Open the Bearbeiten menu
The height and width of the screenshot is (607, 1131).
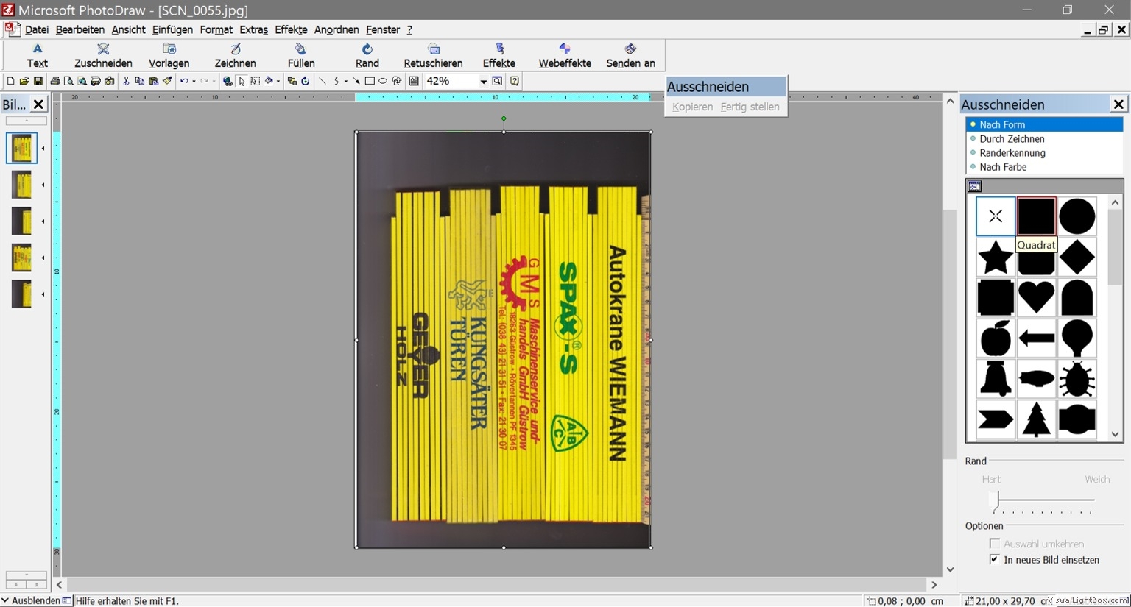point(80,29)
